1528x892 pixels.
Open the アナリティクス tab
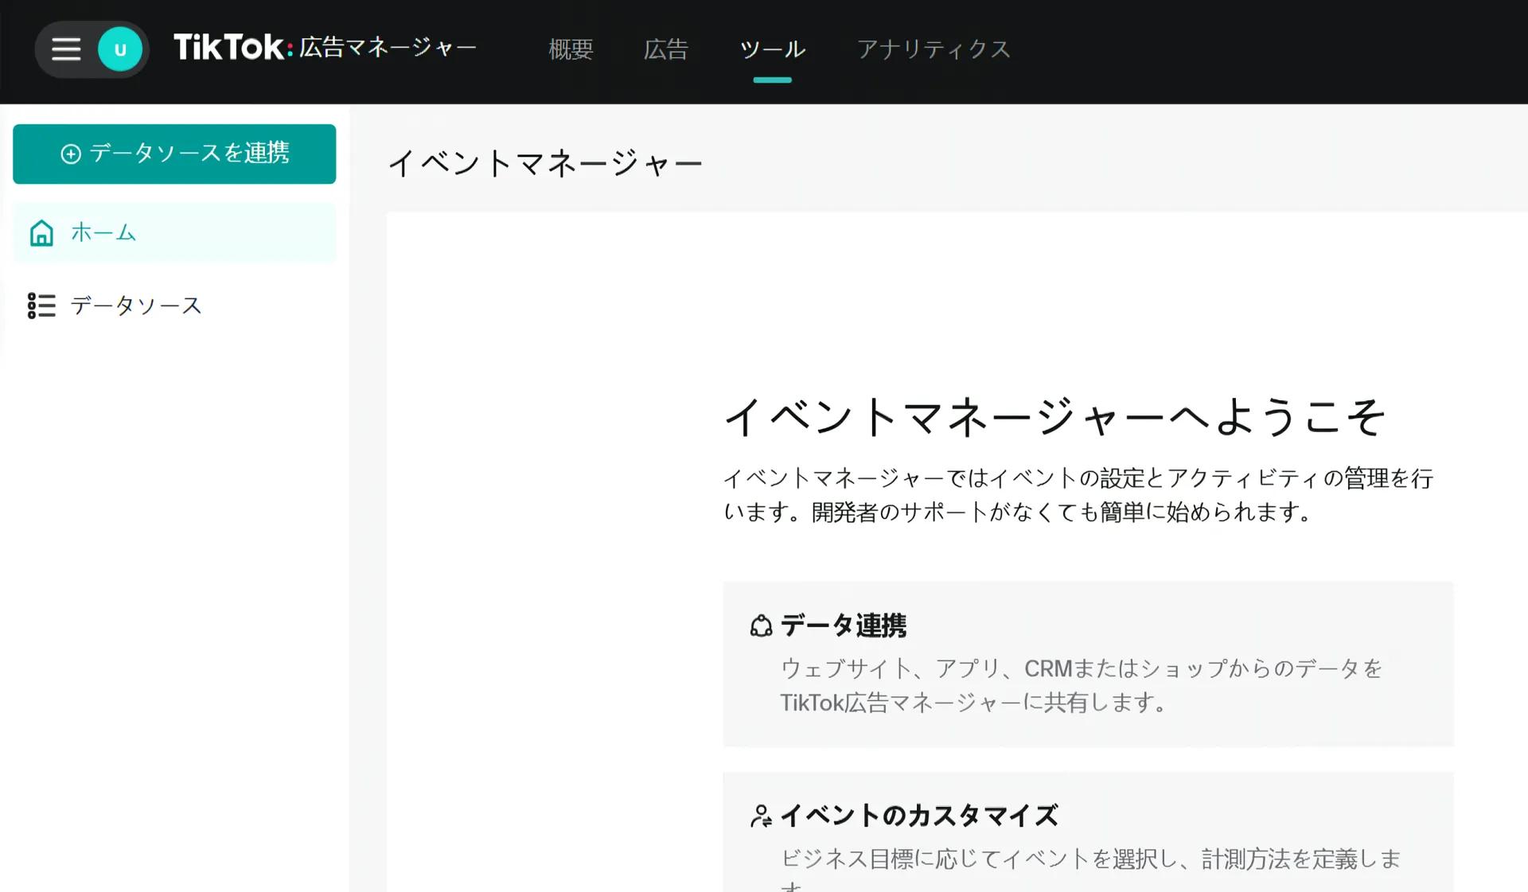(934, 49)
